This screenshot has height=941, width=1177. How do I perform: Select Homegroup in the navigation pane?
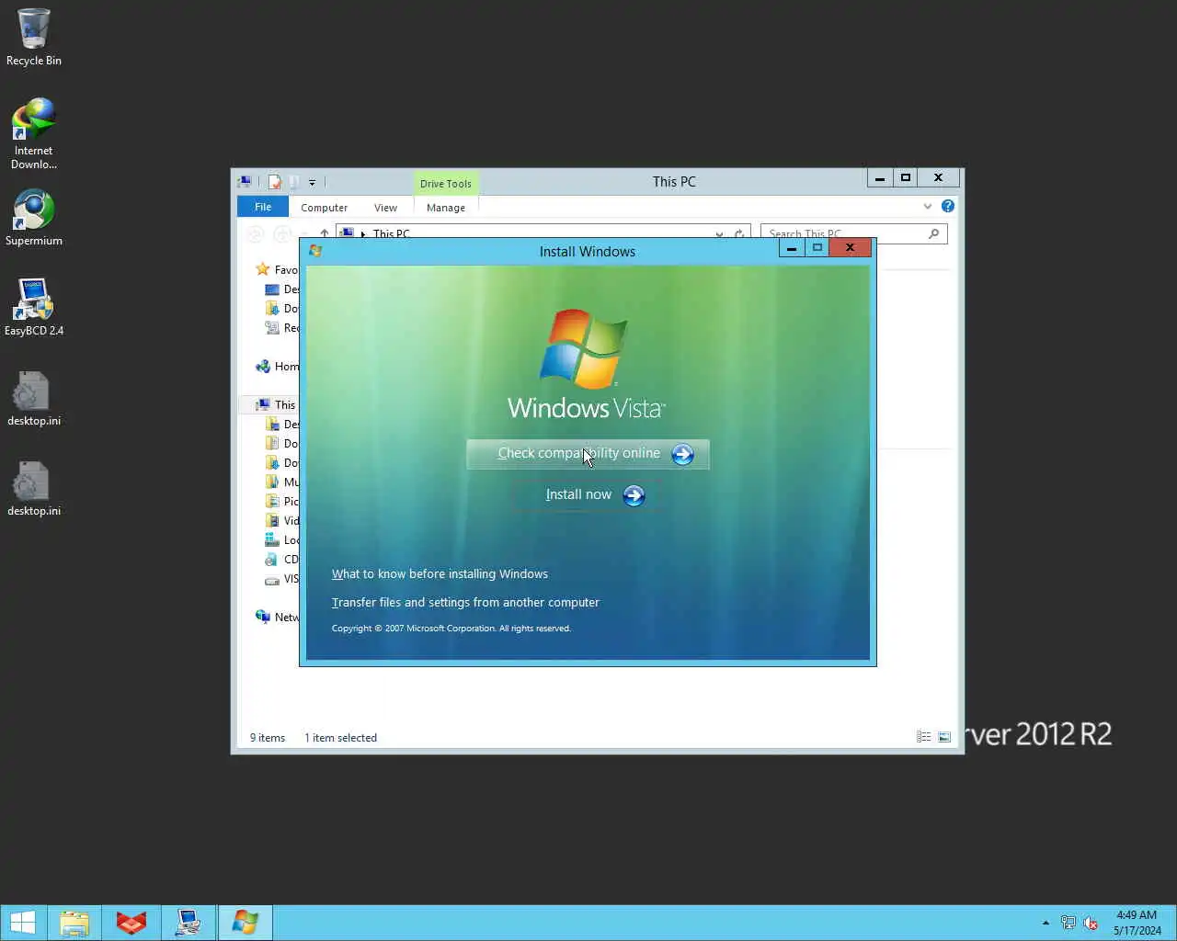pos(277,367)
